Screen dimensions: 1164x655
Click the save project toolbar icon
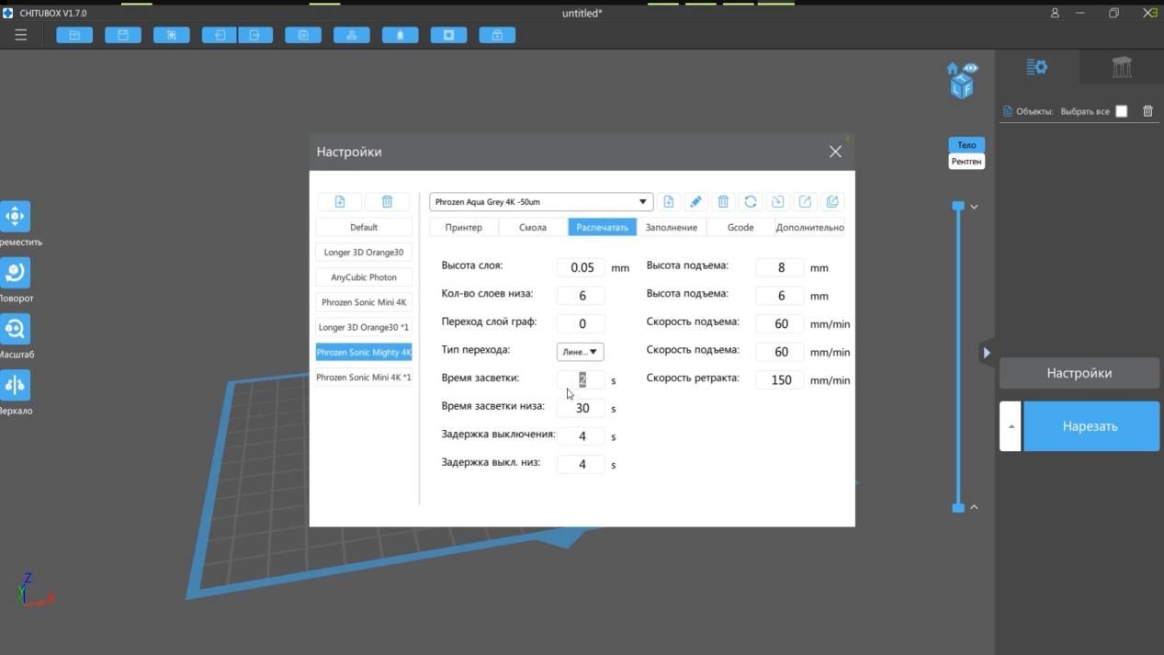click(x=122, y=35)
